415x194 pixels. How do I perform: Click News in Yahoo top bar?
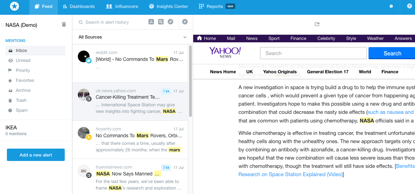[x=252, y=39]
